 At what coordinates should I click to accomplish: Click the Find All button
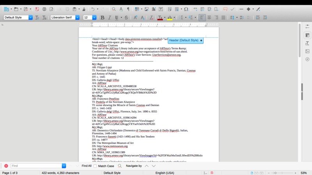click(87, 166)
